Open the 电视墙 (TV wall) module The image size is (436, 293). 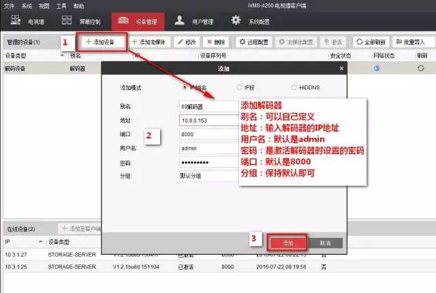(28, 21)
